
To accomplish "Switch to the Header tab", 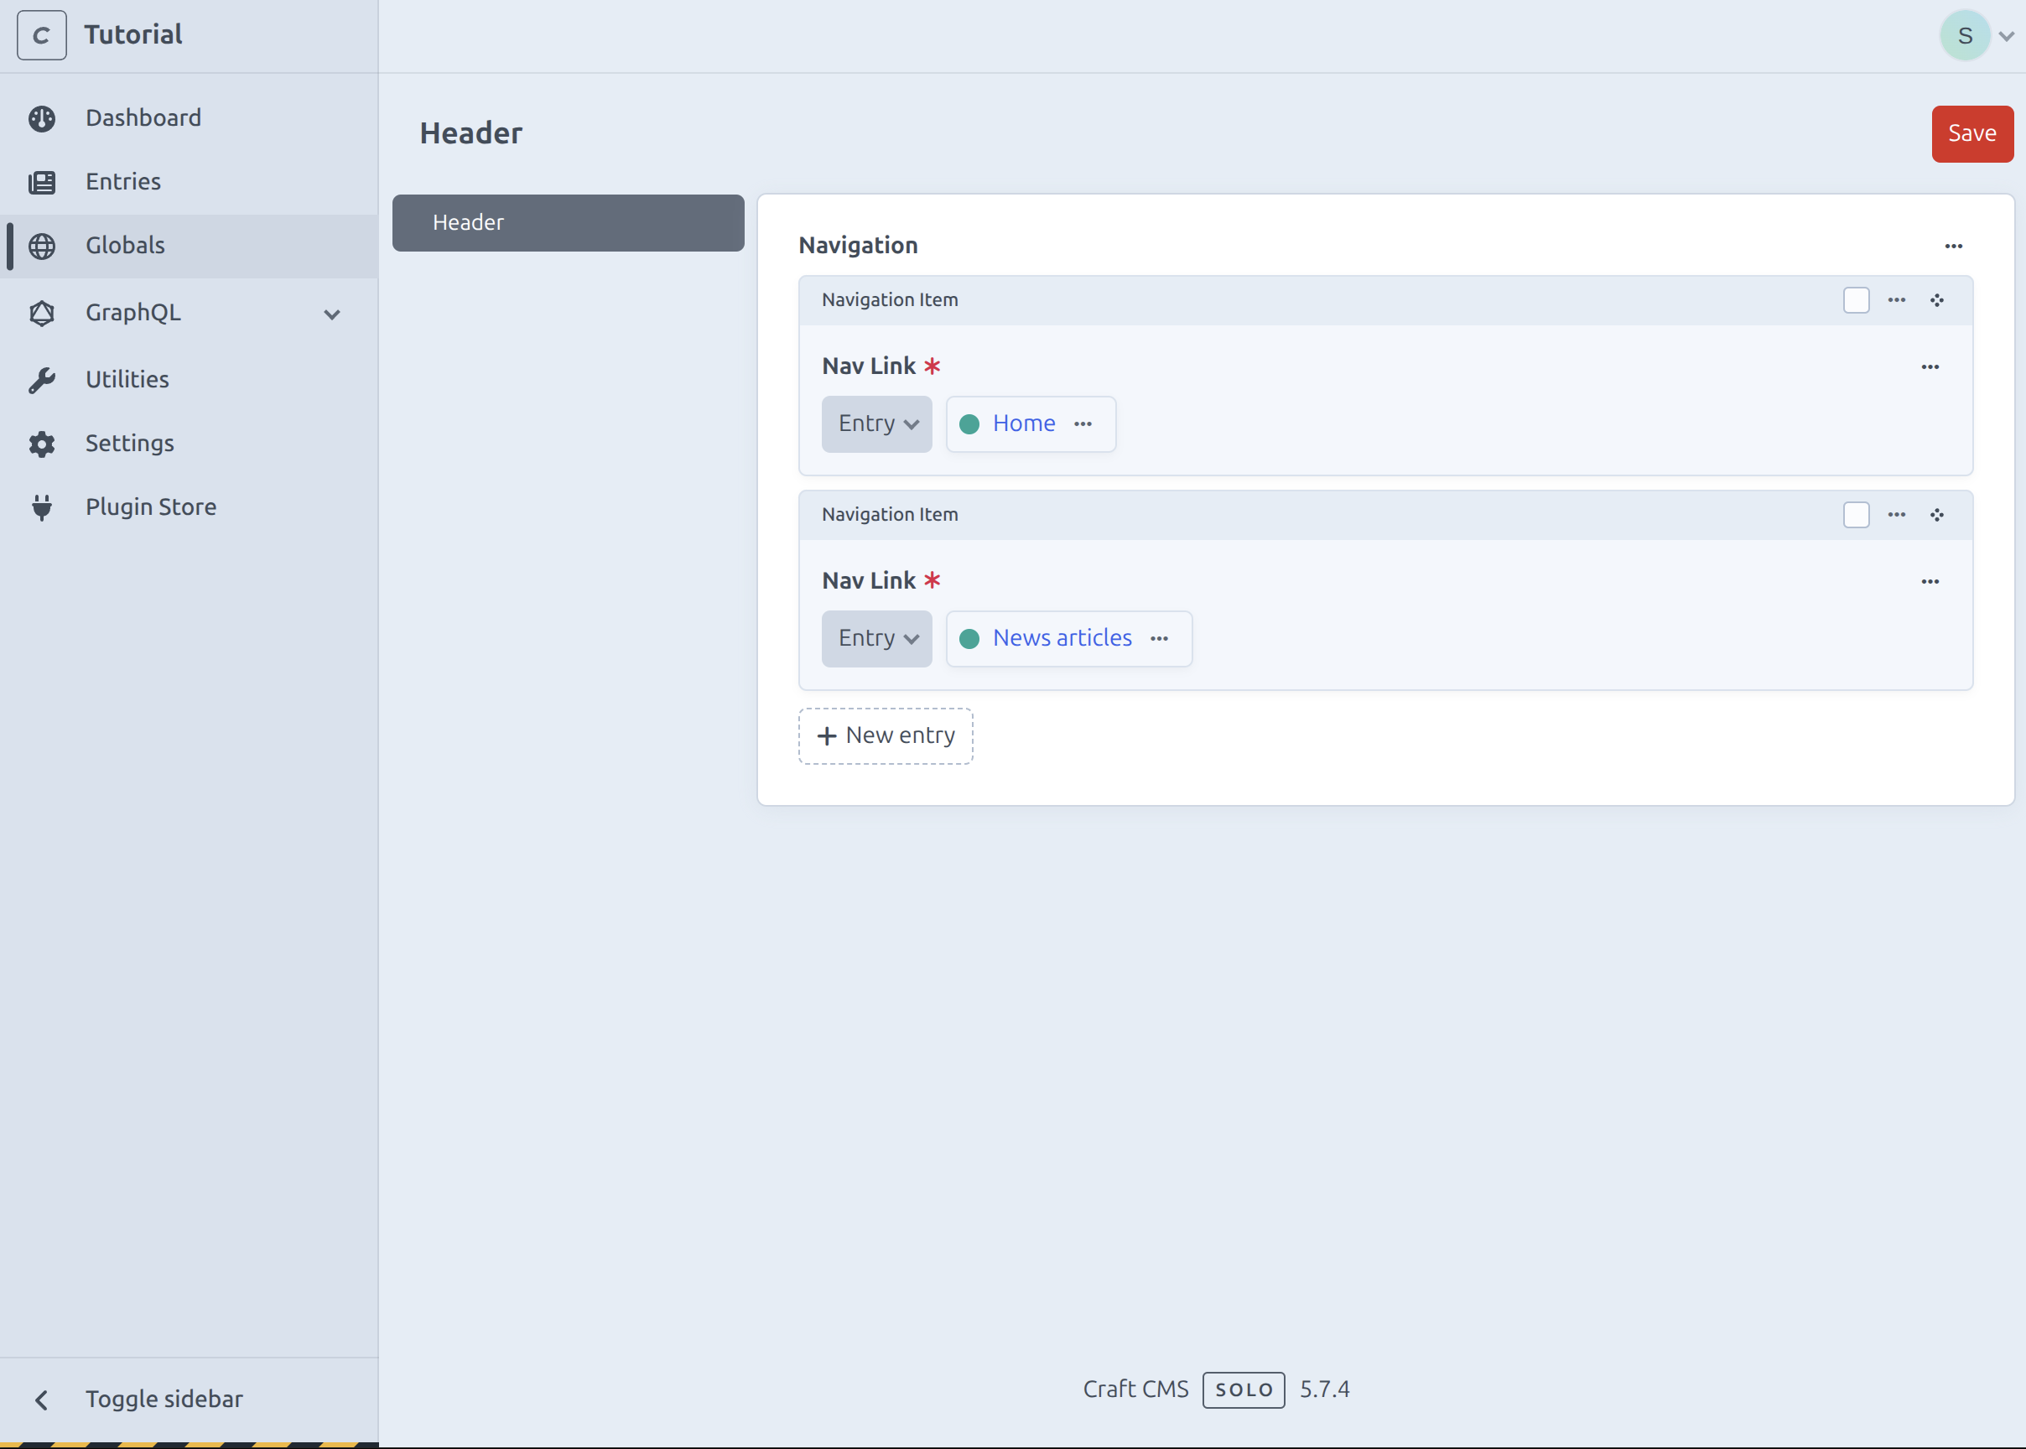I will 569,223.
